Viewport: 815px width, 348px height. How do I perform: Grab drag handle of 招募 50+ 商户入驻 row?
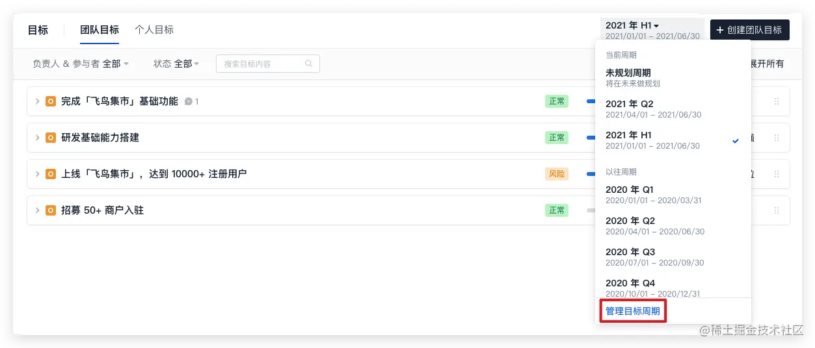click(x=776, y=210)
